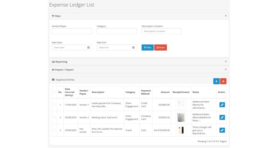This screenshot has height=148, width=278.
Task: Click the blue Filter button
Action: click(x=148, y=48)
